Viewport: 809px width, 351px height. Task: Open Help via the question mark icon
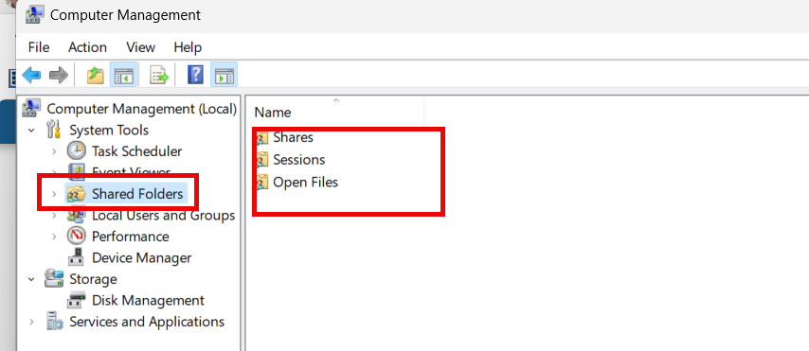point(195,76)
